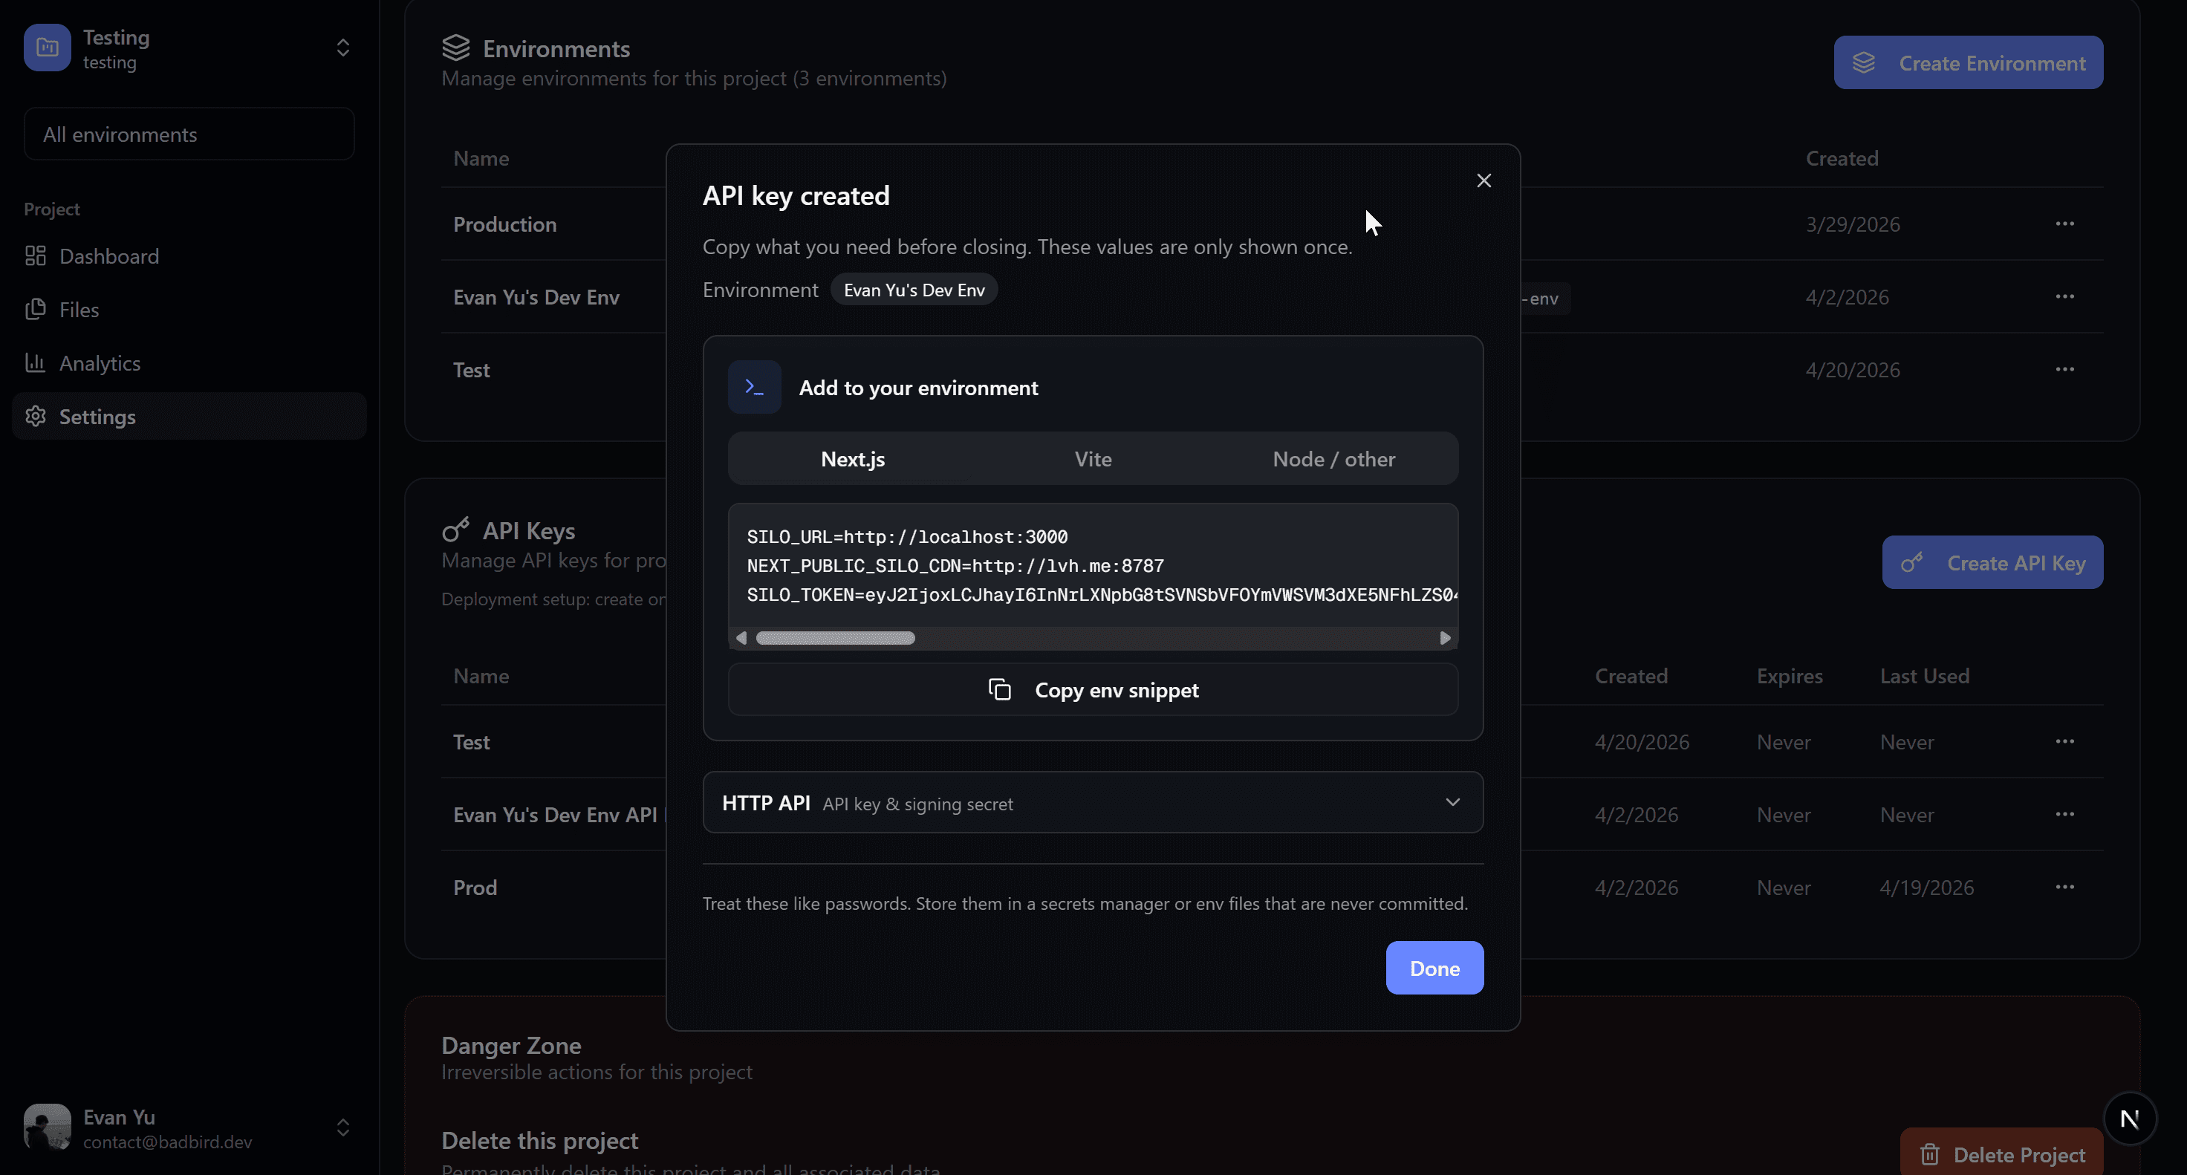Open more options for Prod API key
2187x1175 pixels.
click(x=2064, y=888)
